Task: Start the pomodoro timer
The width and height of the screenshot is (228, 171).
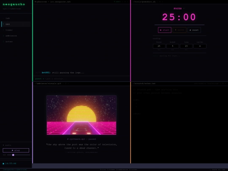Action: coord(165,30)
